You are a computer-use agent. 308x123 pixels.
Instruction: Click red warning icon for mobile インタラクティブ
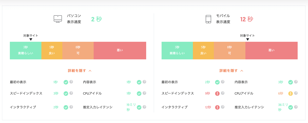point(217,107)
